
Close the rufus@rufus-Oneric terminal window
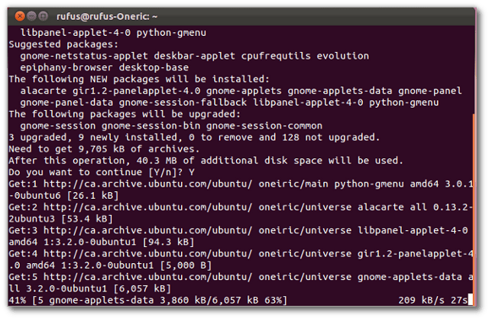[20, 16]
